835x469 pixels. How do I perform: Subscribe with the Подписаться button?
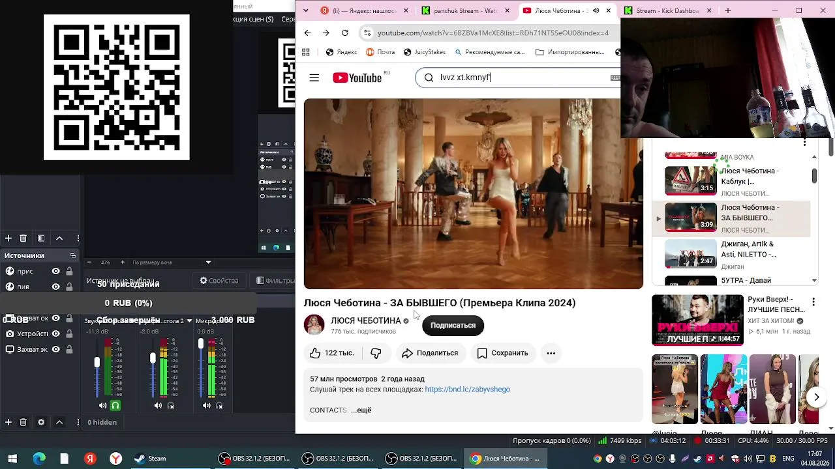453,326
